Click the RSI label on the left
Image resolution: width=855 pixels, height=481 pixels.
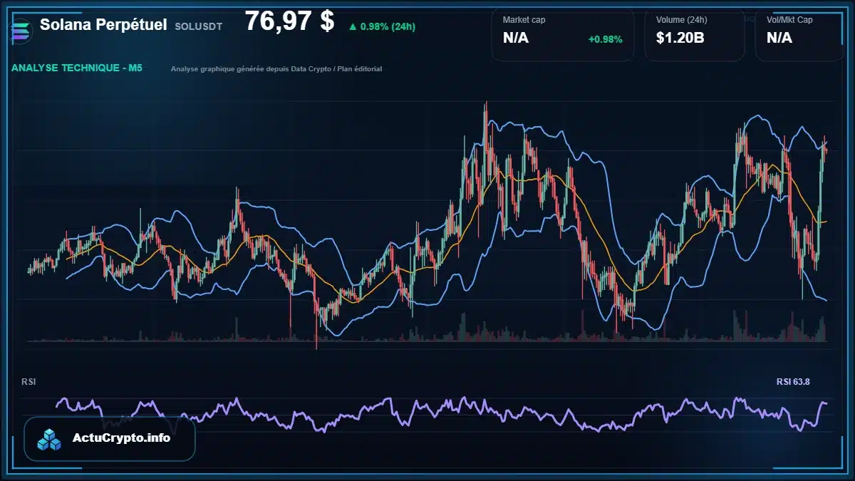28,382
